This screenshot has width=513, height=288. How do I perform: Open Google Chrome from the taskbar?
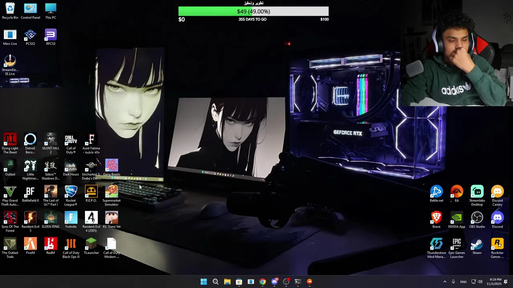point(263,282)
